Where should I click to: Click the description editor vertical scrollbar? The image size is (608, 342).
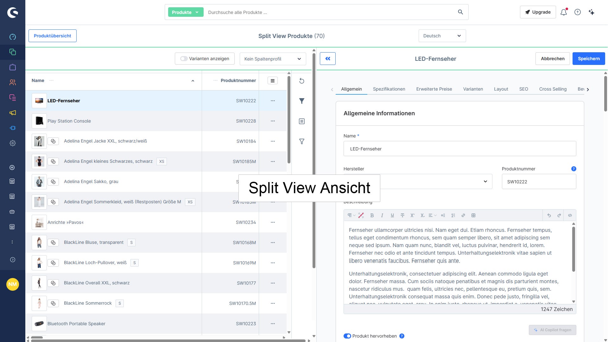573,249
